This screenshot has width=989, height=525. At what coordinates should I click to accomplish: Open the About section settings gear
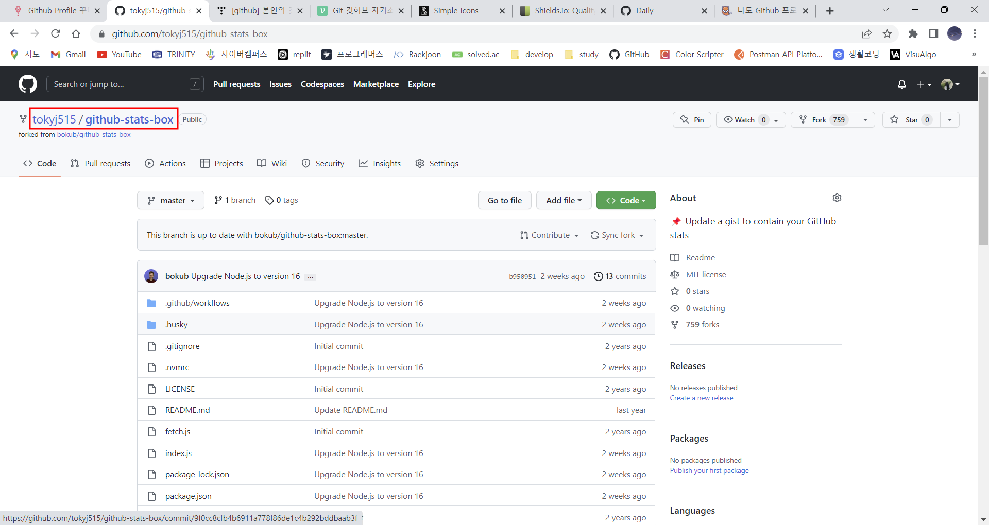[x=837, y=198]
